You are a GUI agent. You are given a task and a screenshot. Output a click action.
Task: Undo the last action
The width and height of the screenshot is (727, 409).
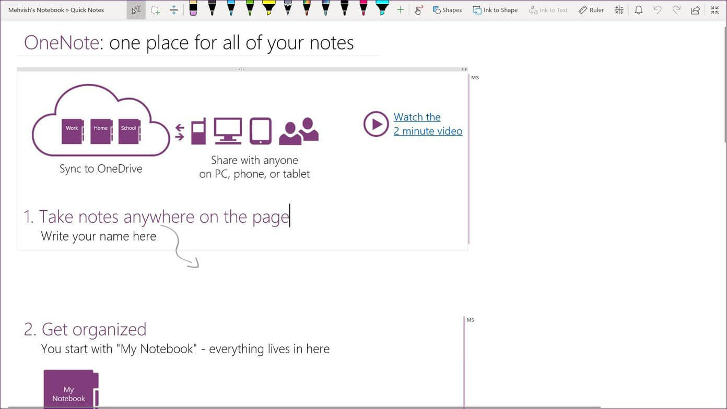click(x=658, y=10)
